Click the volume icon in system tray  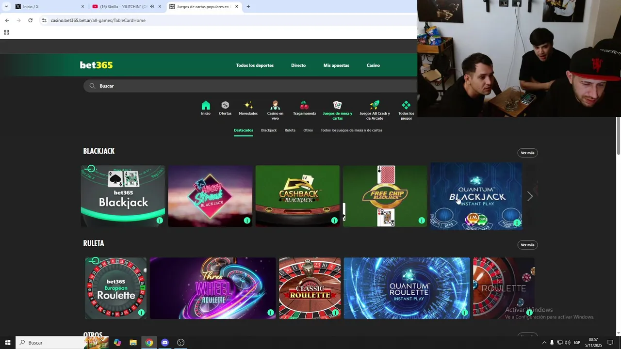(x=568, y=343)
